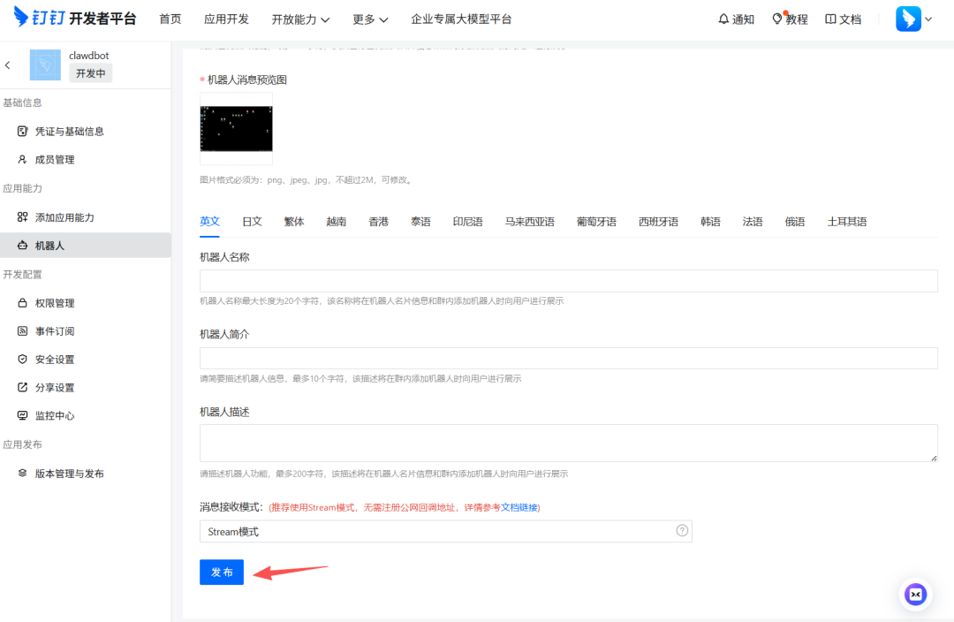Switch to the 日文 language tab
This screenshot has height=622, width=954.
tap(252, 221)
